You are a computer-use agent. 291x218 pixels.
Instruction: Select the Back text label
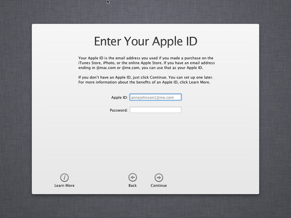(x=132, y=185)
